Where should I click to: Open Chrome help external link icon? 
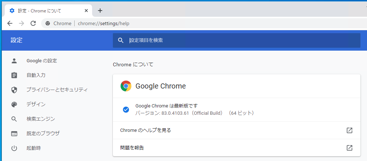[x=349, y=130]
